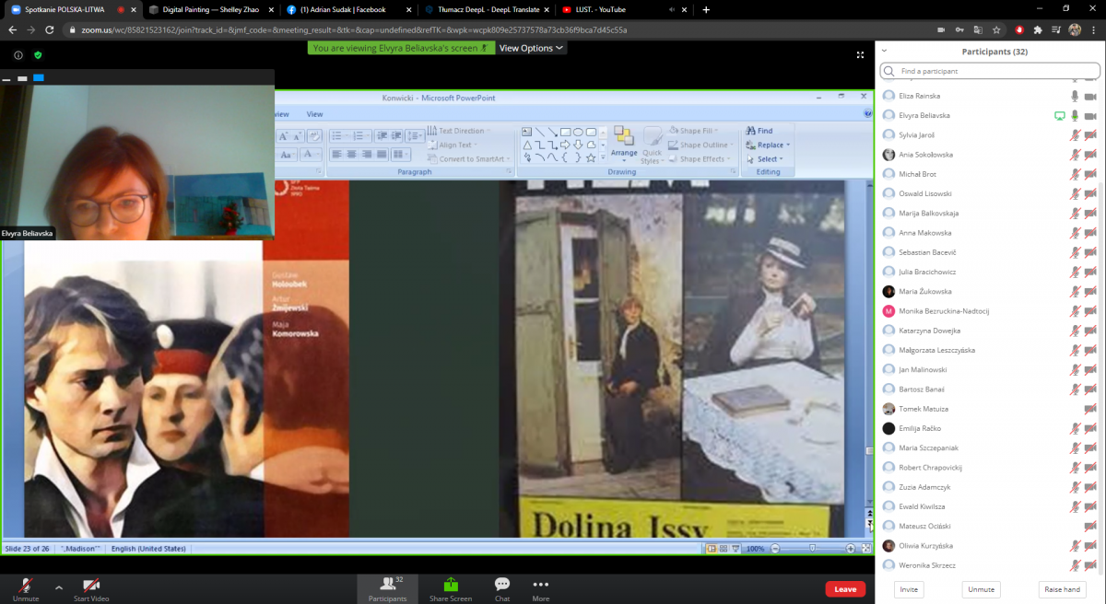
Task: Open the Chat panel
Action: tap(502, 589)
